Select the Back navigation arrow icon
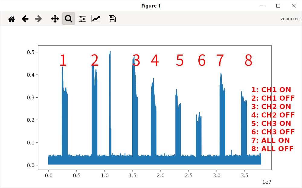This screenshot has height=188, width=302. coord(25,18)
